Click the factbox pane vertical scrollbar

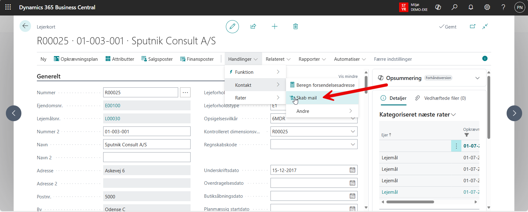489,107
